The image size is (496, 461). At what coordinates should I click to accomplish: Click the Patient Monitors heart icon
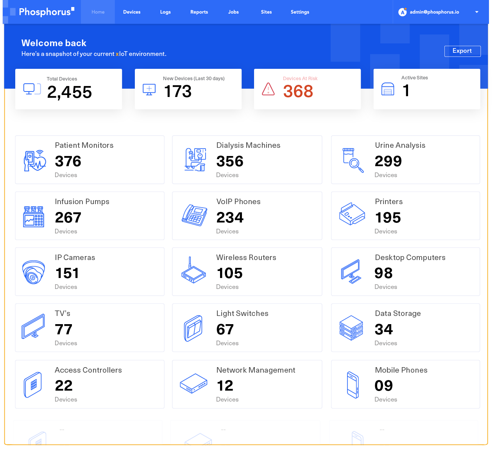click(x=34, y=160)
